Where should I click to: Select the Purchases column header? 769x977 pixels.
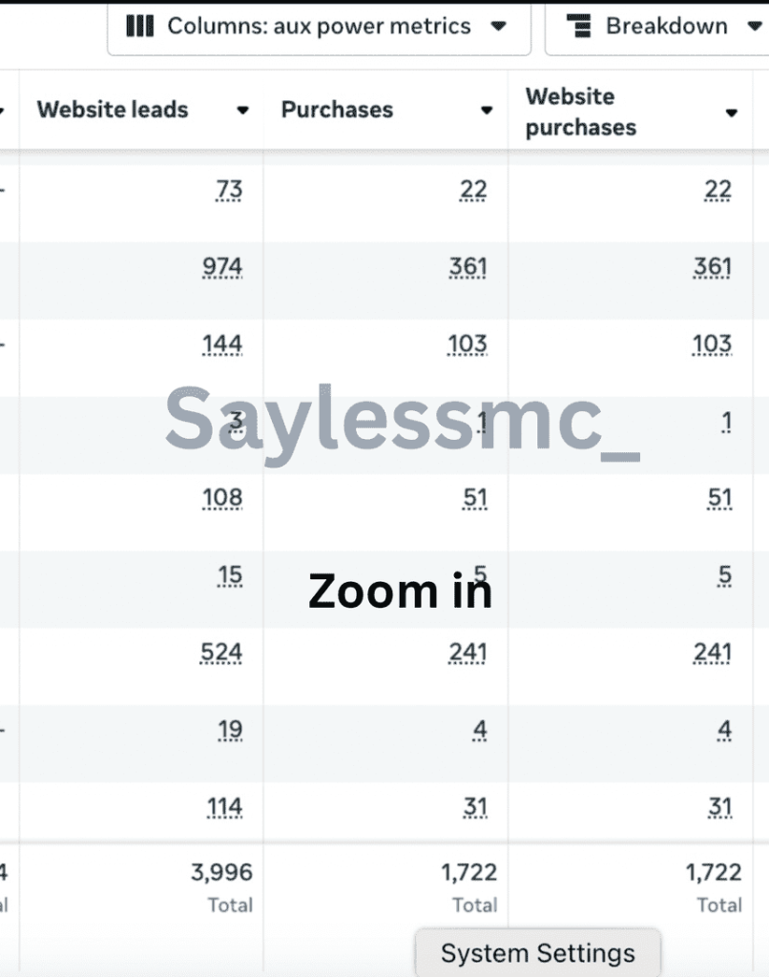click(337, 110)
